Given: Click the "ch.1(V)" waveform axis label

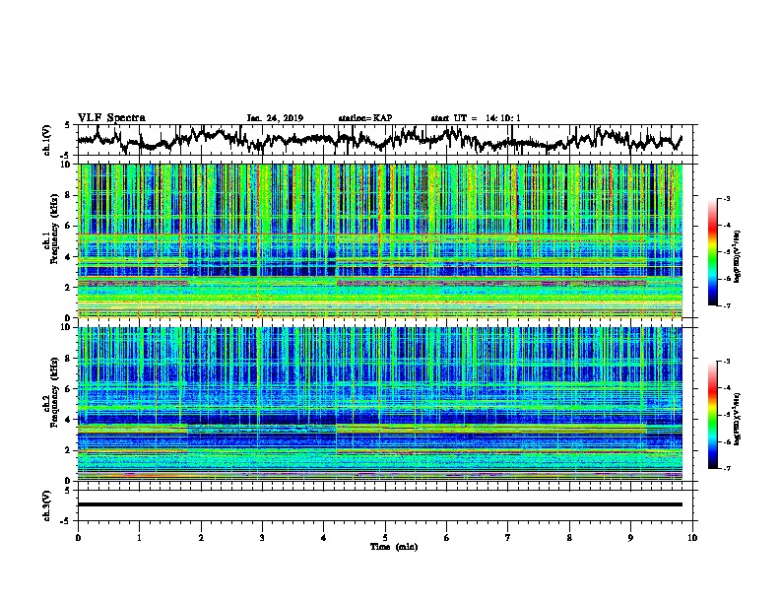Looking at the screenshot, I should tap(47, 140).
